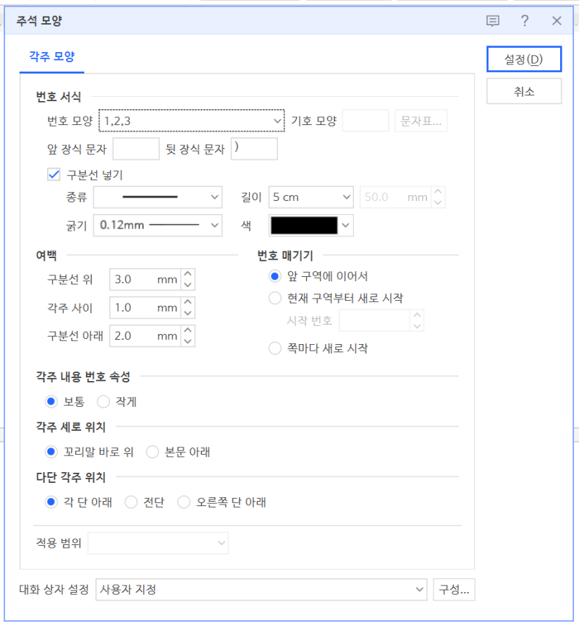Increase the 각주 사이 spacing value
579x626 pixels.
188,302
